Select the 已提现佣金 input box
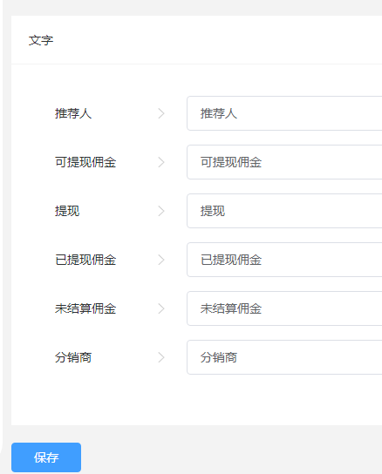The height and width of the screenshot is (474, 382). [x=284, y=260]
